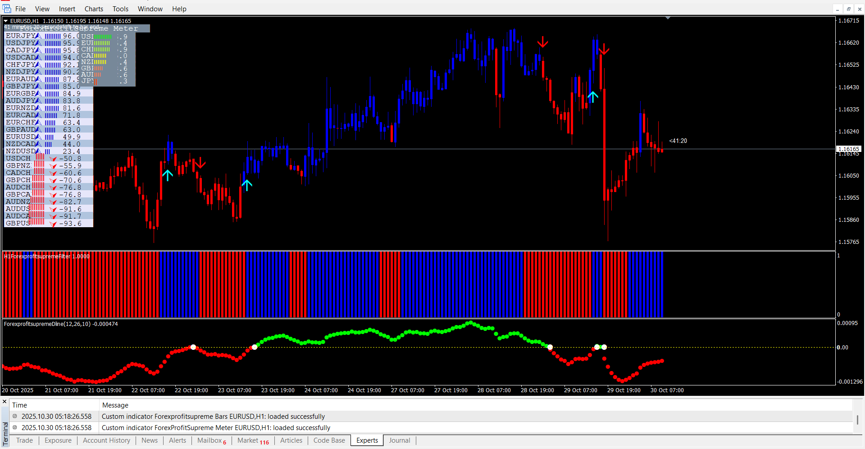Open the Charts menu
Screen dimensions: 865x449
94,9
